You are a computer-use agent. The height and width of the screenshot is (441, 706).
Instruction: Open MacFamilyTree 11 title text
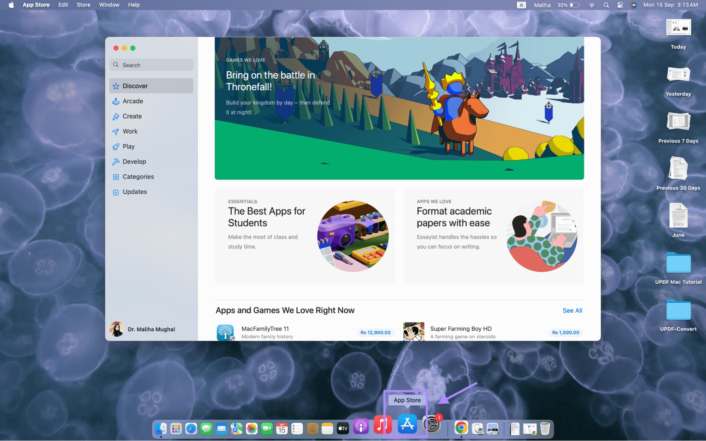[x=265, y=328]
